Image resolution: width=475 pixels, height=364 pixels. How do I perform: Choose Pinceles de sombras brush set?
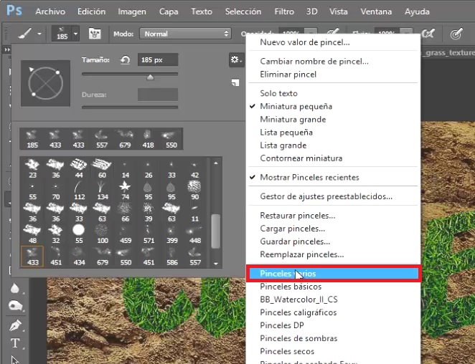(x=298, y=338)
